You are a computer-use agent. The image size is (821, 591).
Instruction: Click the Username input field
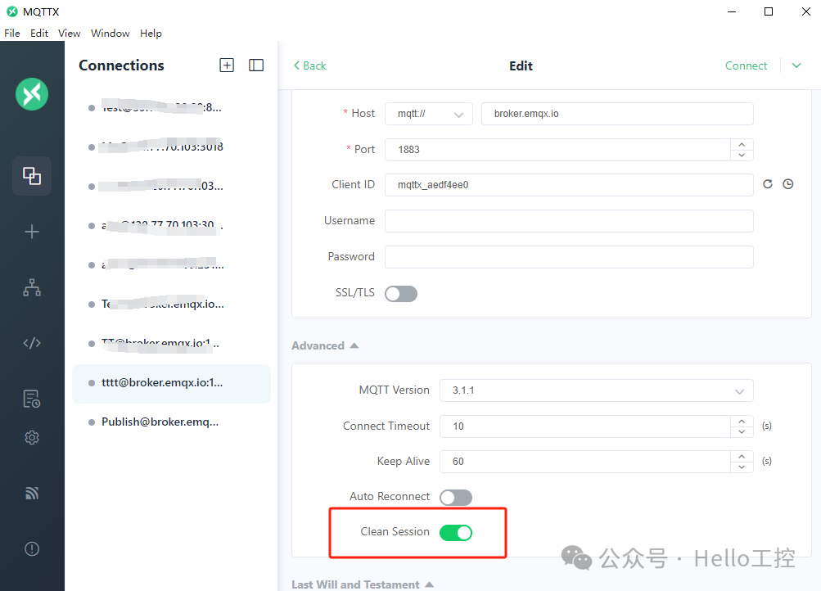569,221
